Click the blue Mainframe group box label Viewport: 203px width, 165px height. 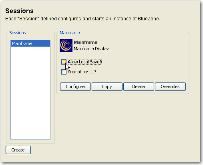70,33
